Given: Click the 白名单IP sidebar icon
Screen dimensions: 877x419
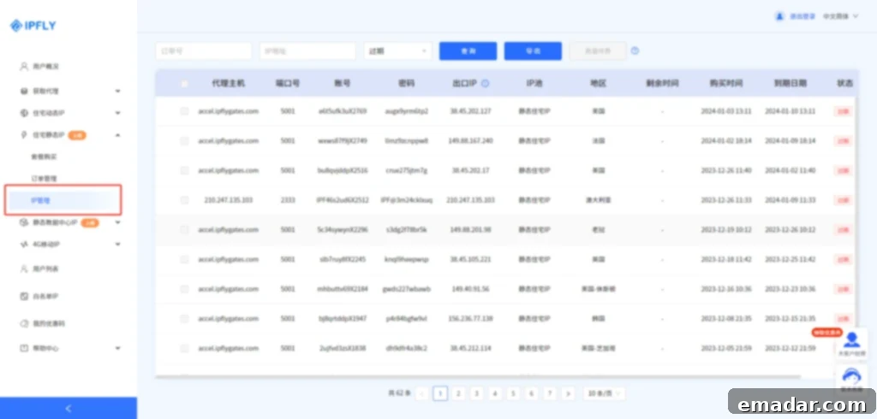Looking at the screenshot, I should click(24, 296).
